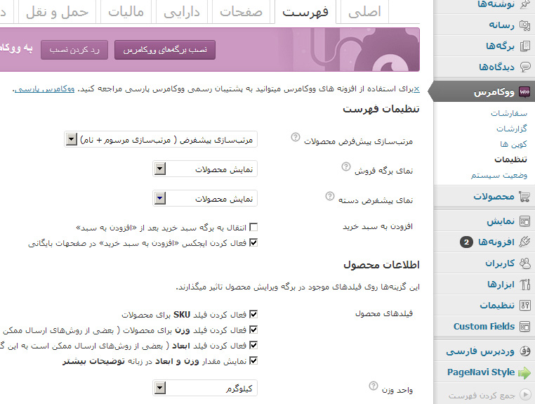Click the skip setup button (رد کردن نصب)
Screen dimensions: 535x404
pyautogui.click(x=74, y=50)
